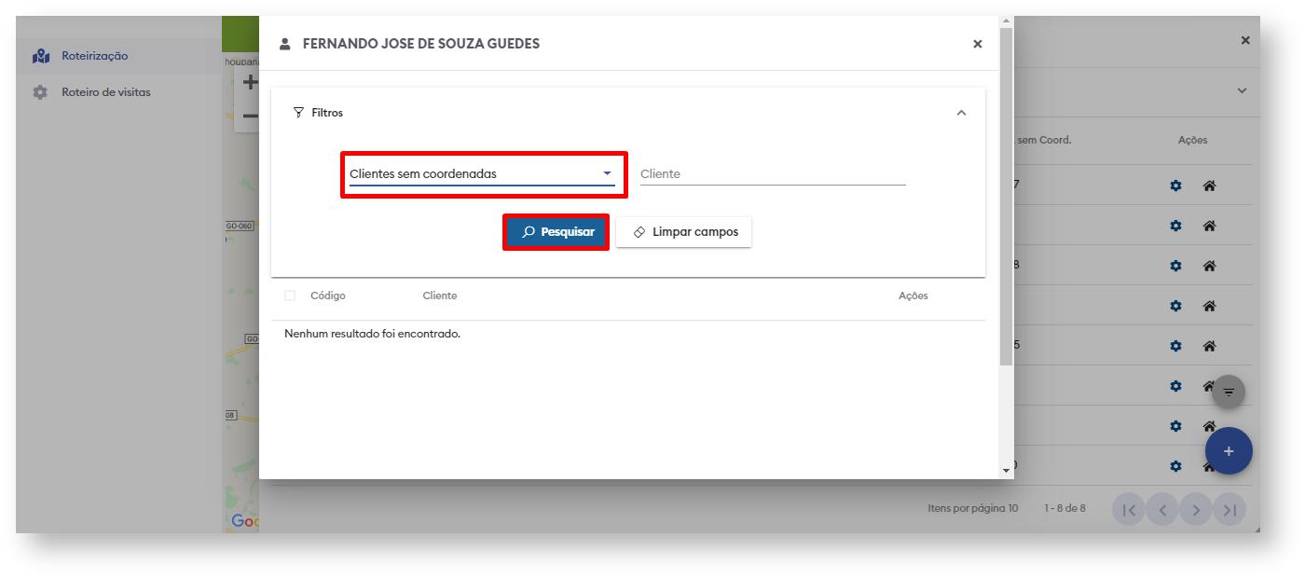Click the gear icon in first row
This screenshot has width=1305, height=578.
[x=1175, y=186]
